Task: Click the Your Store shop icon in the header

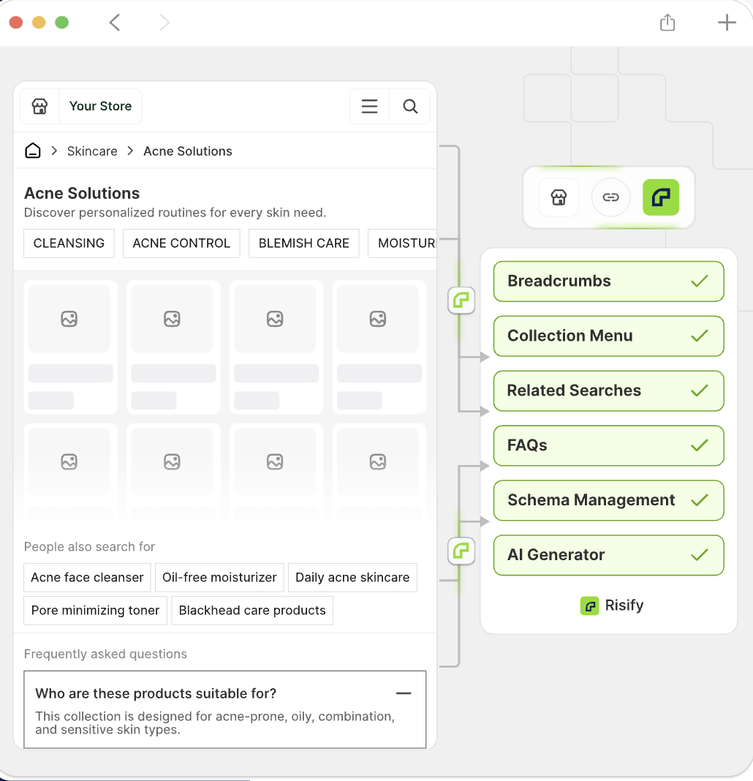Action: click(x=39, y=106)
